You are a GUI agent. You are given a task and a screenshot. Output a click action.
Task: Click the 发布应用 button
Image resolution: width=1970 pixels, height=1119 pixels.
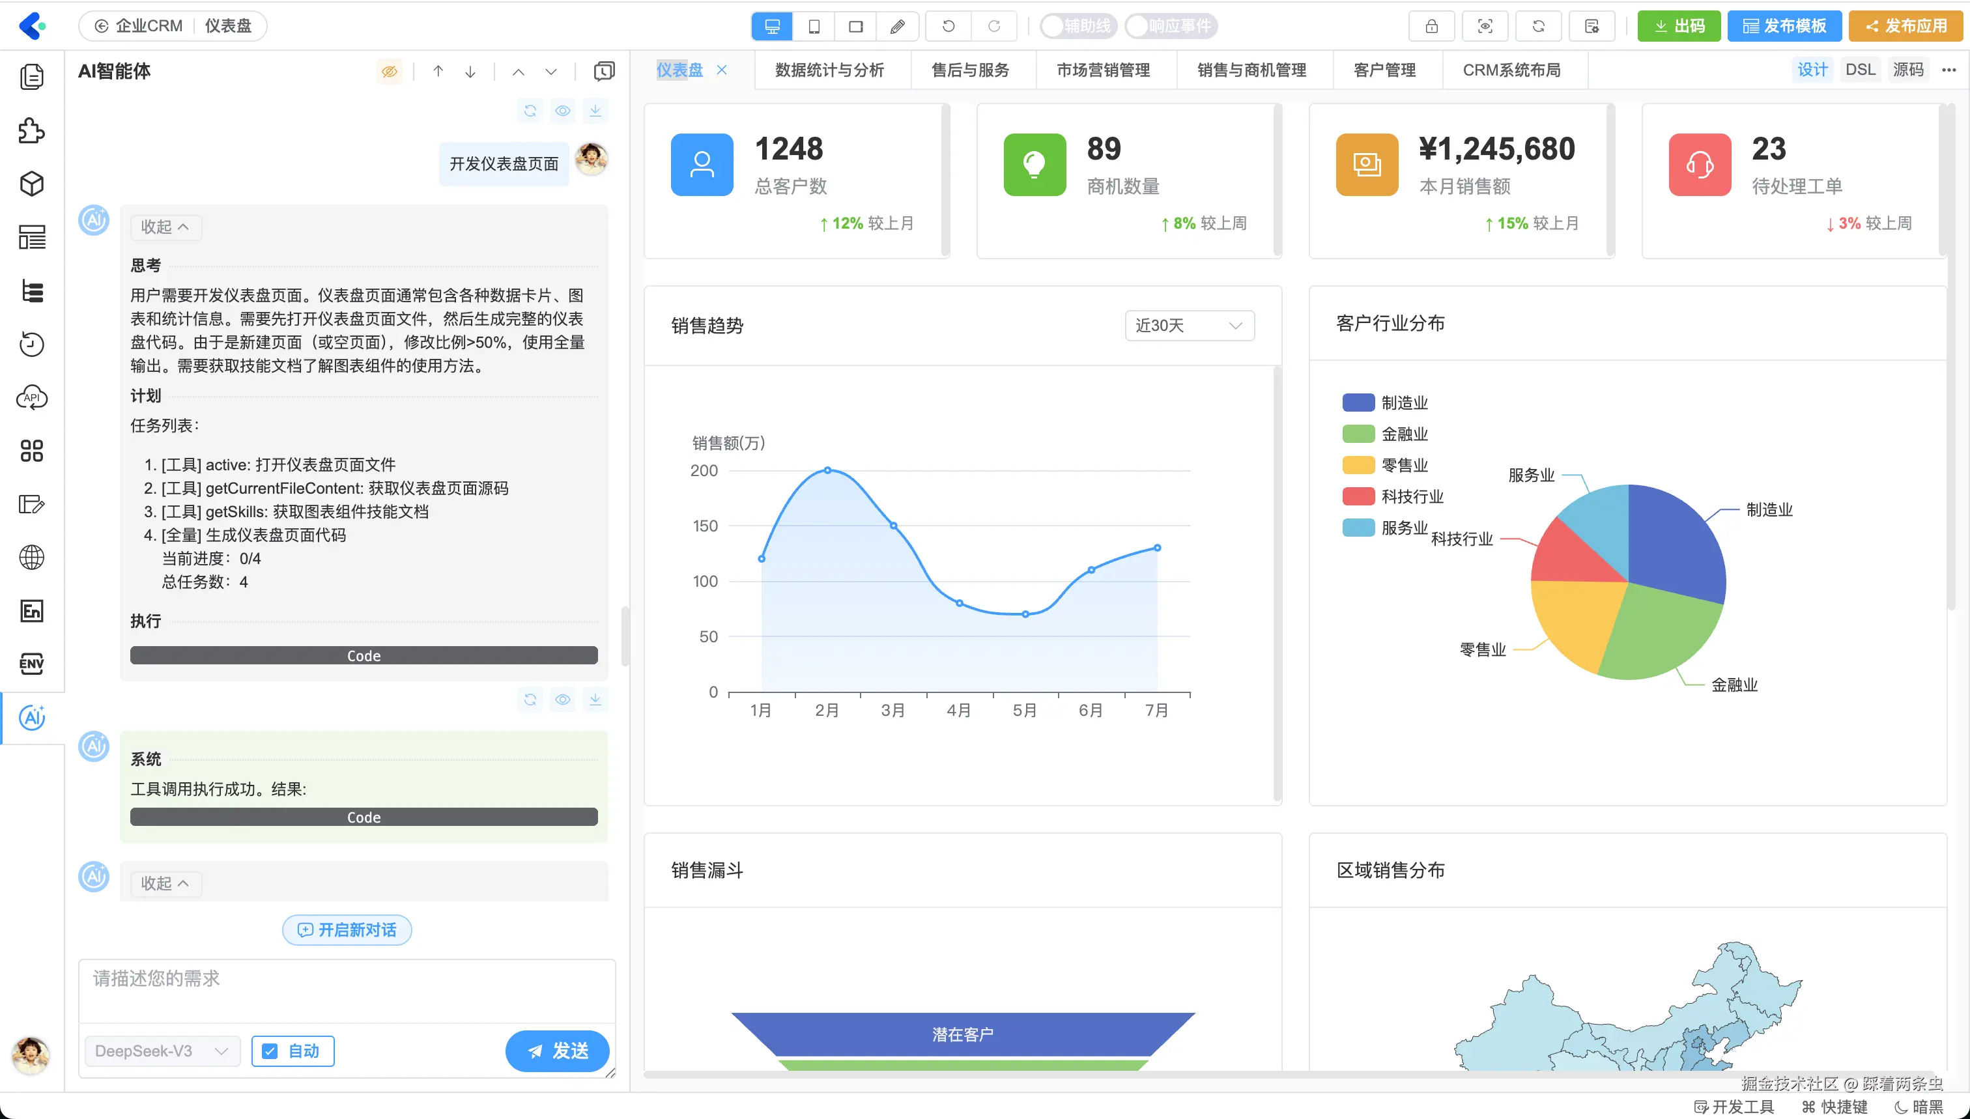point(1906,26)
